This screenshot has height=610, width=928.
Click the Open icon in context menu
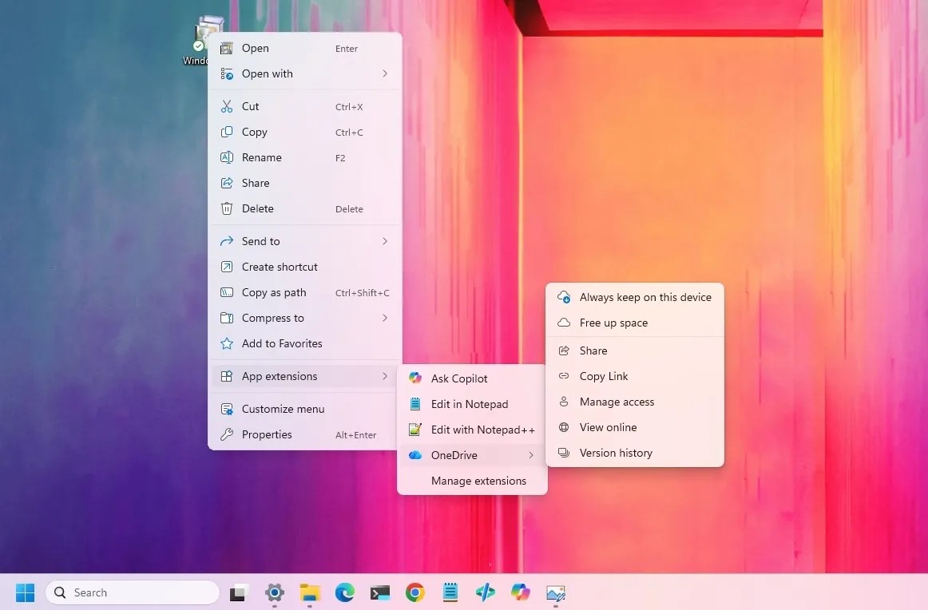click(x=226, y=49)
